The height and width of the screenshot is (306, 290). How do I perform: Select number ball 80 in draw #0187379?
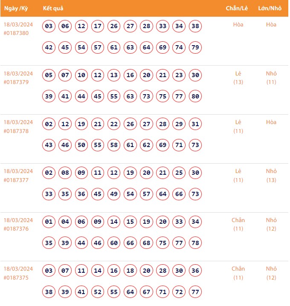point(195,96)
